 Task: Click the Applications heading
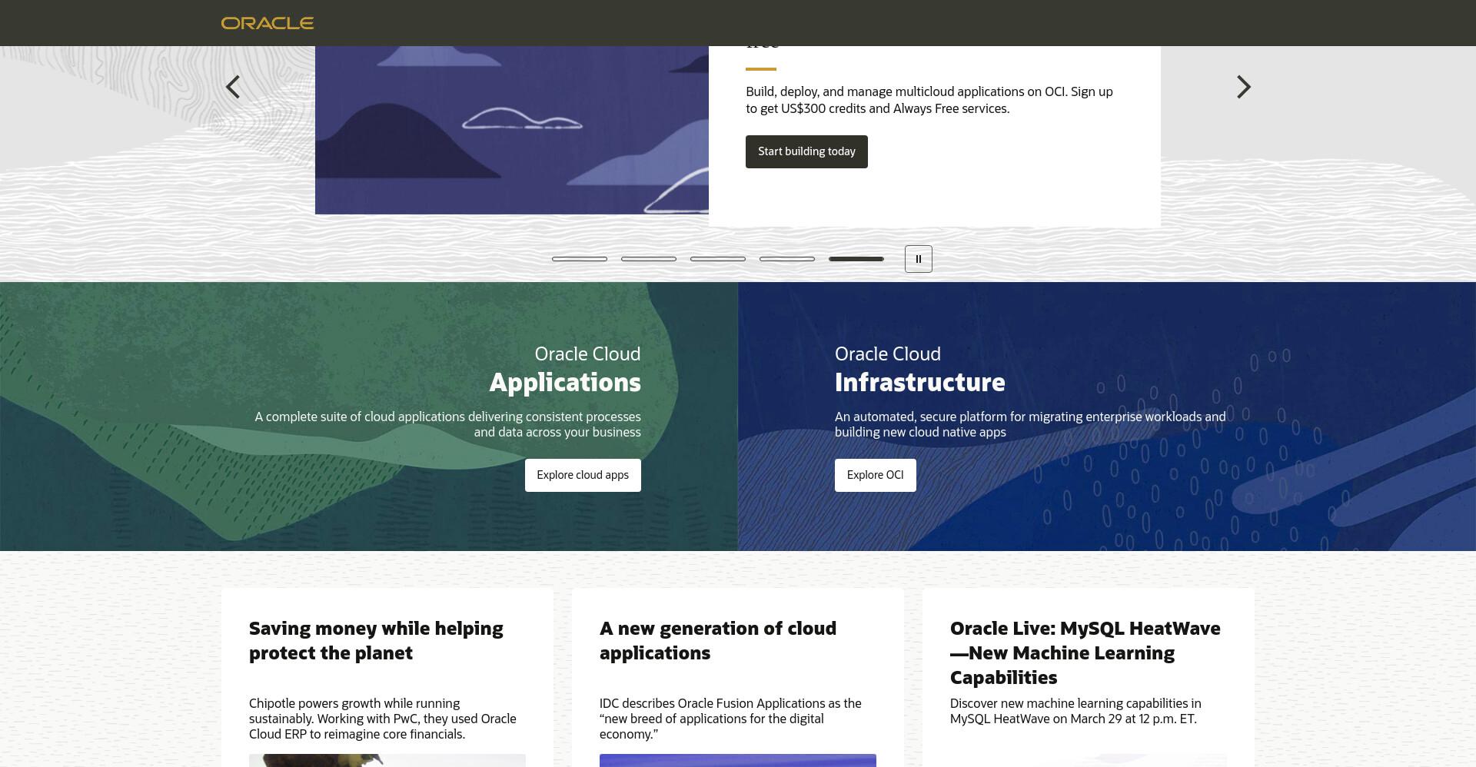pyautogui.click(x=565, y=382)
